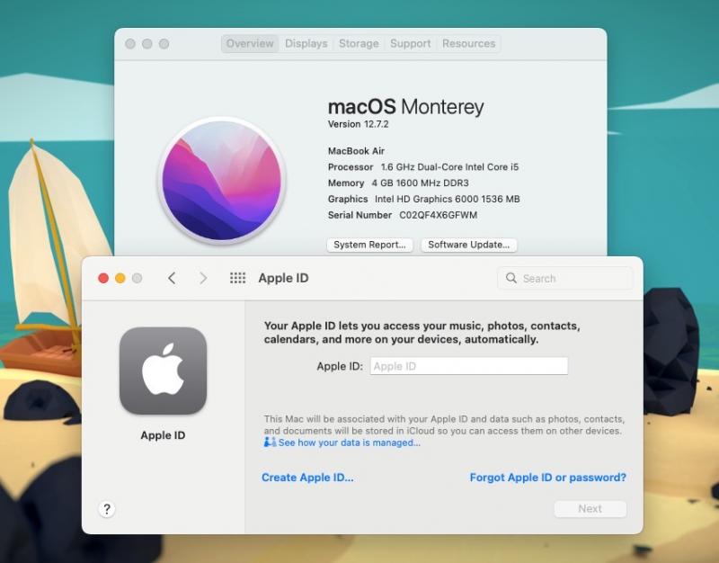Image resolution: width=719 pixels, height=563 pixels.
Task: Click the Apple ID label under the logo
Action: coord(163,435)
